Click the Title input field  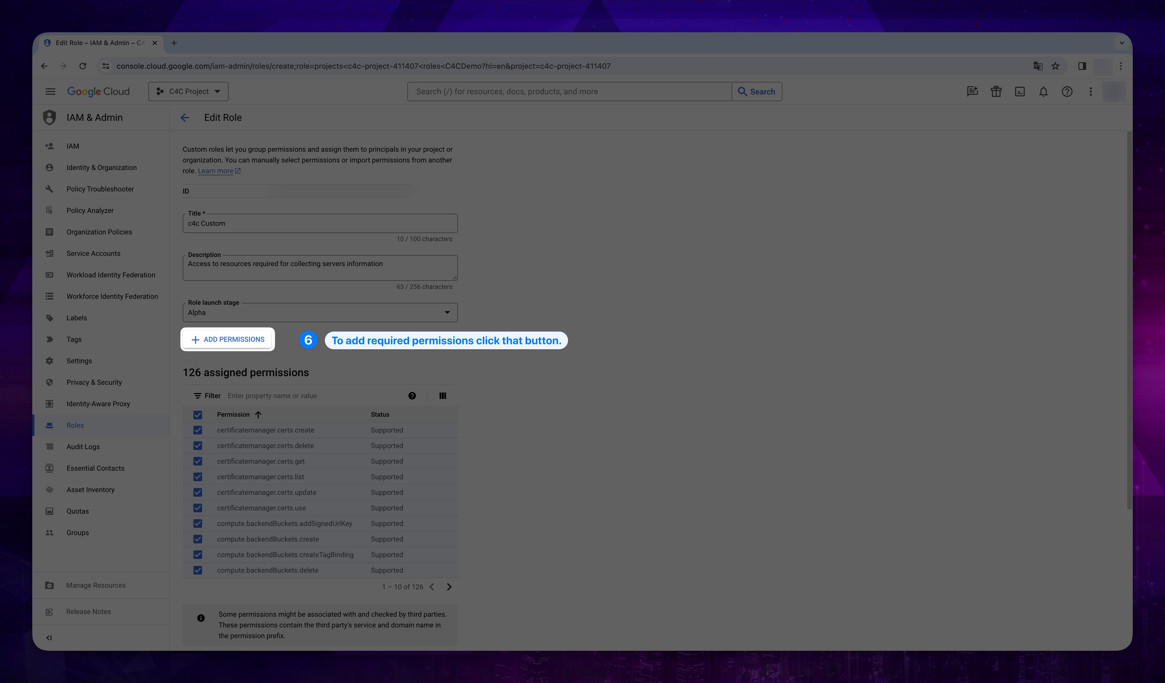[x=320, y=224]
